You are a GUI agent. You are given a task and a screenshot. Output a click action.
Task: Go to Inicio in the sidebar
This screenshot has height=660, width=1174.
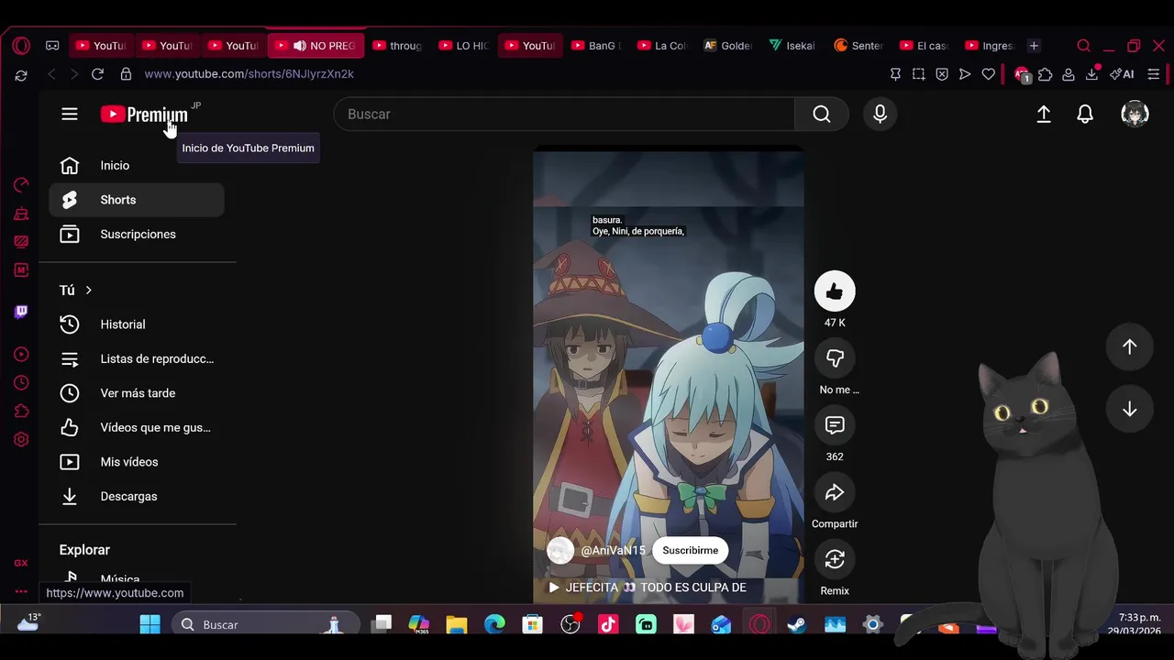136,166
